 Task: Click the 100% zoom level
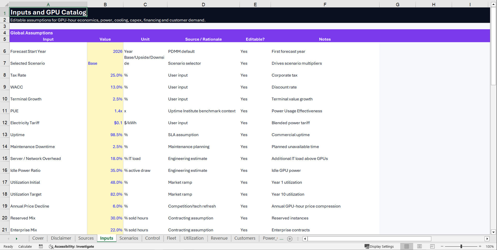(489, 246)
